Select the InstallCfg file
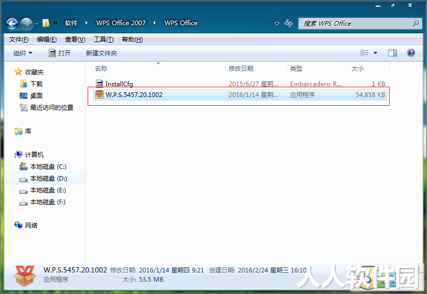This screenshot has width=427, height=294. [x=119, y=84]
